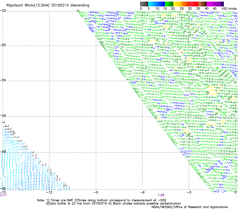Select the blue 10-15 knots legend color
This screenshot has width=238, height=209.
[161, 4]
